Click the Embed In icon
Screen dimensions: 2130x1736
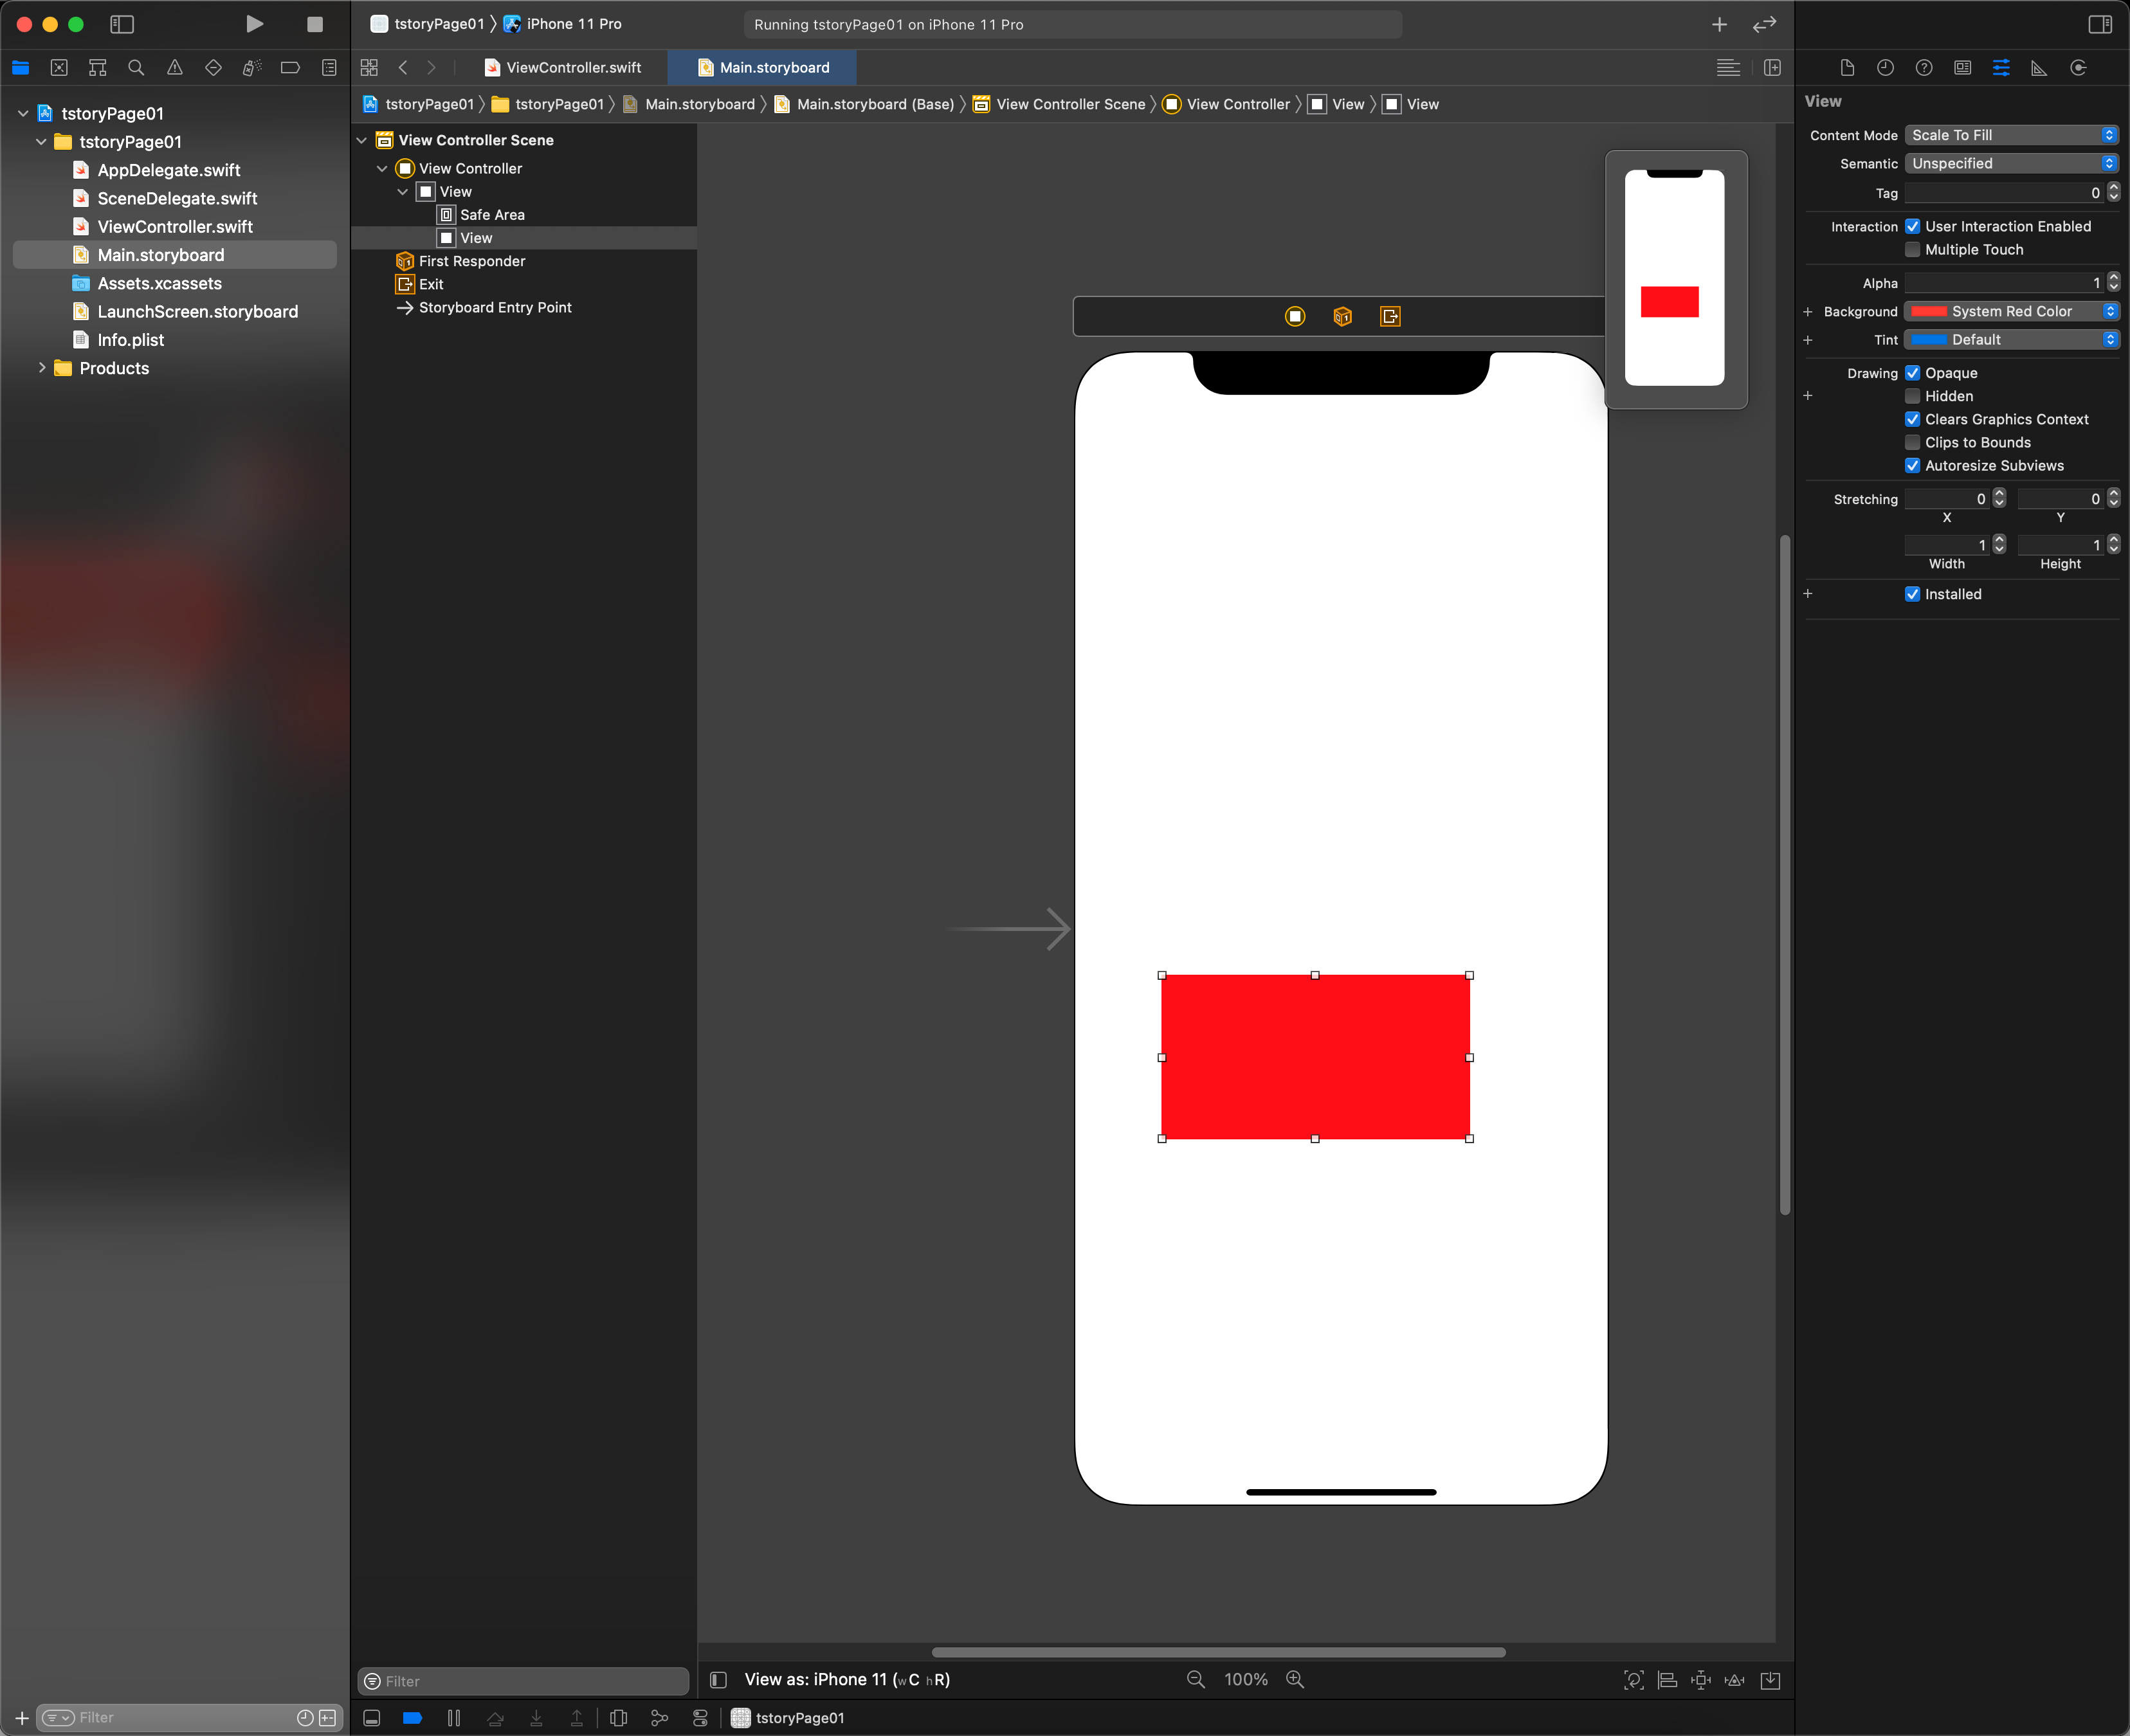(x=1770, y=1680)
